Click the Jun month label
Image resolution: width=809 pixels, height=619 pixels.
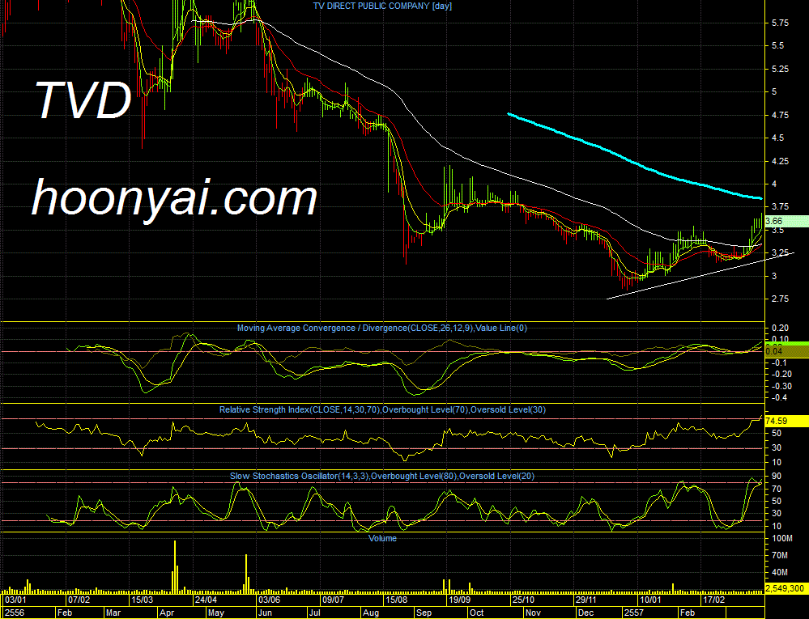(265, 613)
